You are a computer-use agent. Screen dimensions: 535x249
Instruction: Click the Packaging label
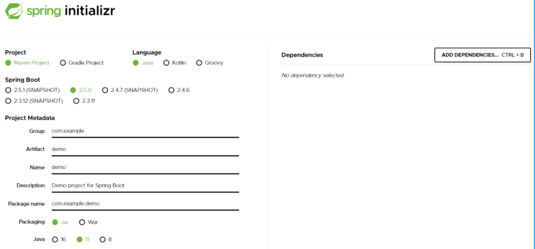[x=32, y=222]
